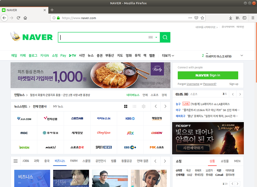The height and width of the screenshot is (187, 257).
Task: Show site information icon in address bar
Action: [x=54, y=18]
